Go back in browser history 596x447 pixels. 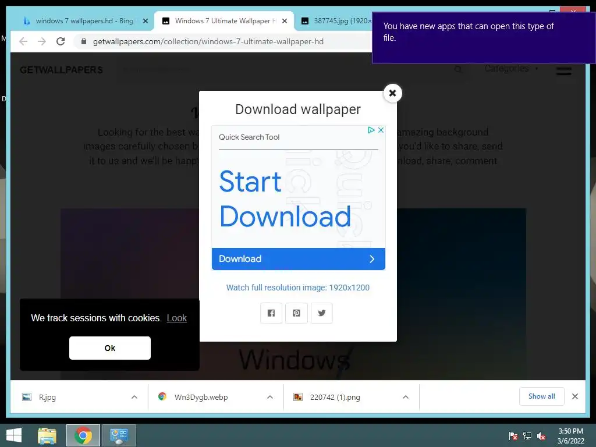pos(23,41)
